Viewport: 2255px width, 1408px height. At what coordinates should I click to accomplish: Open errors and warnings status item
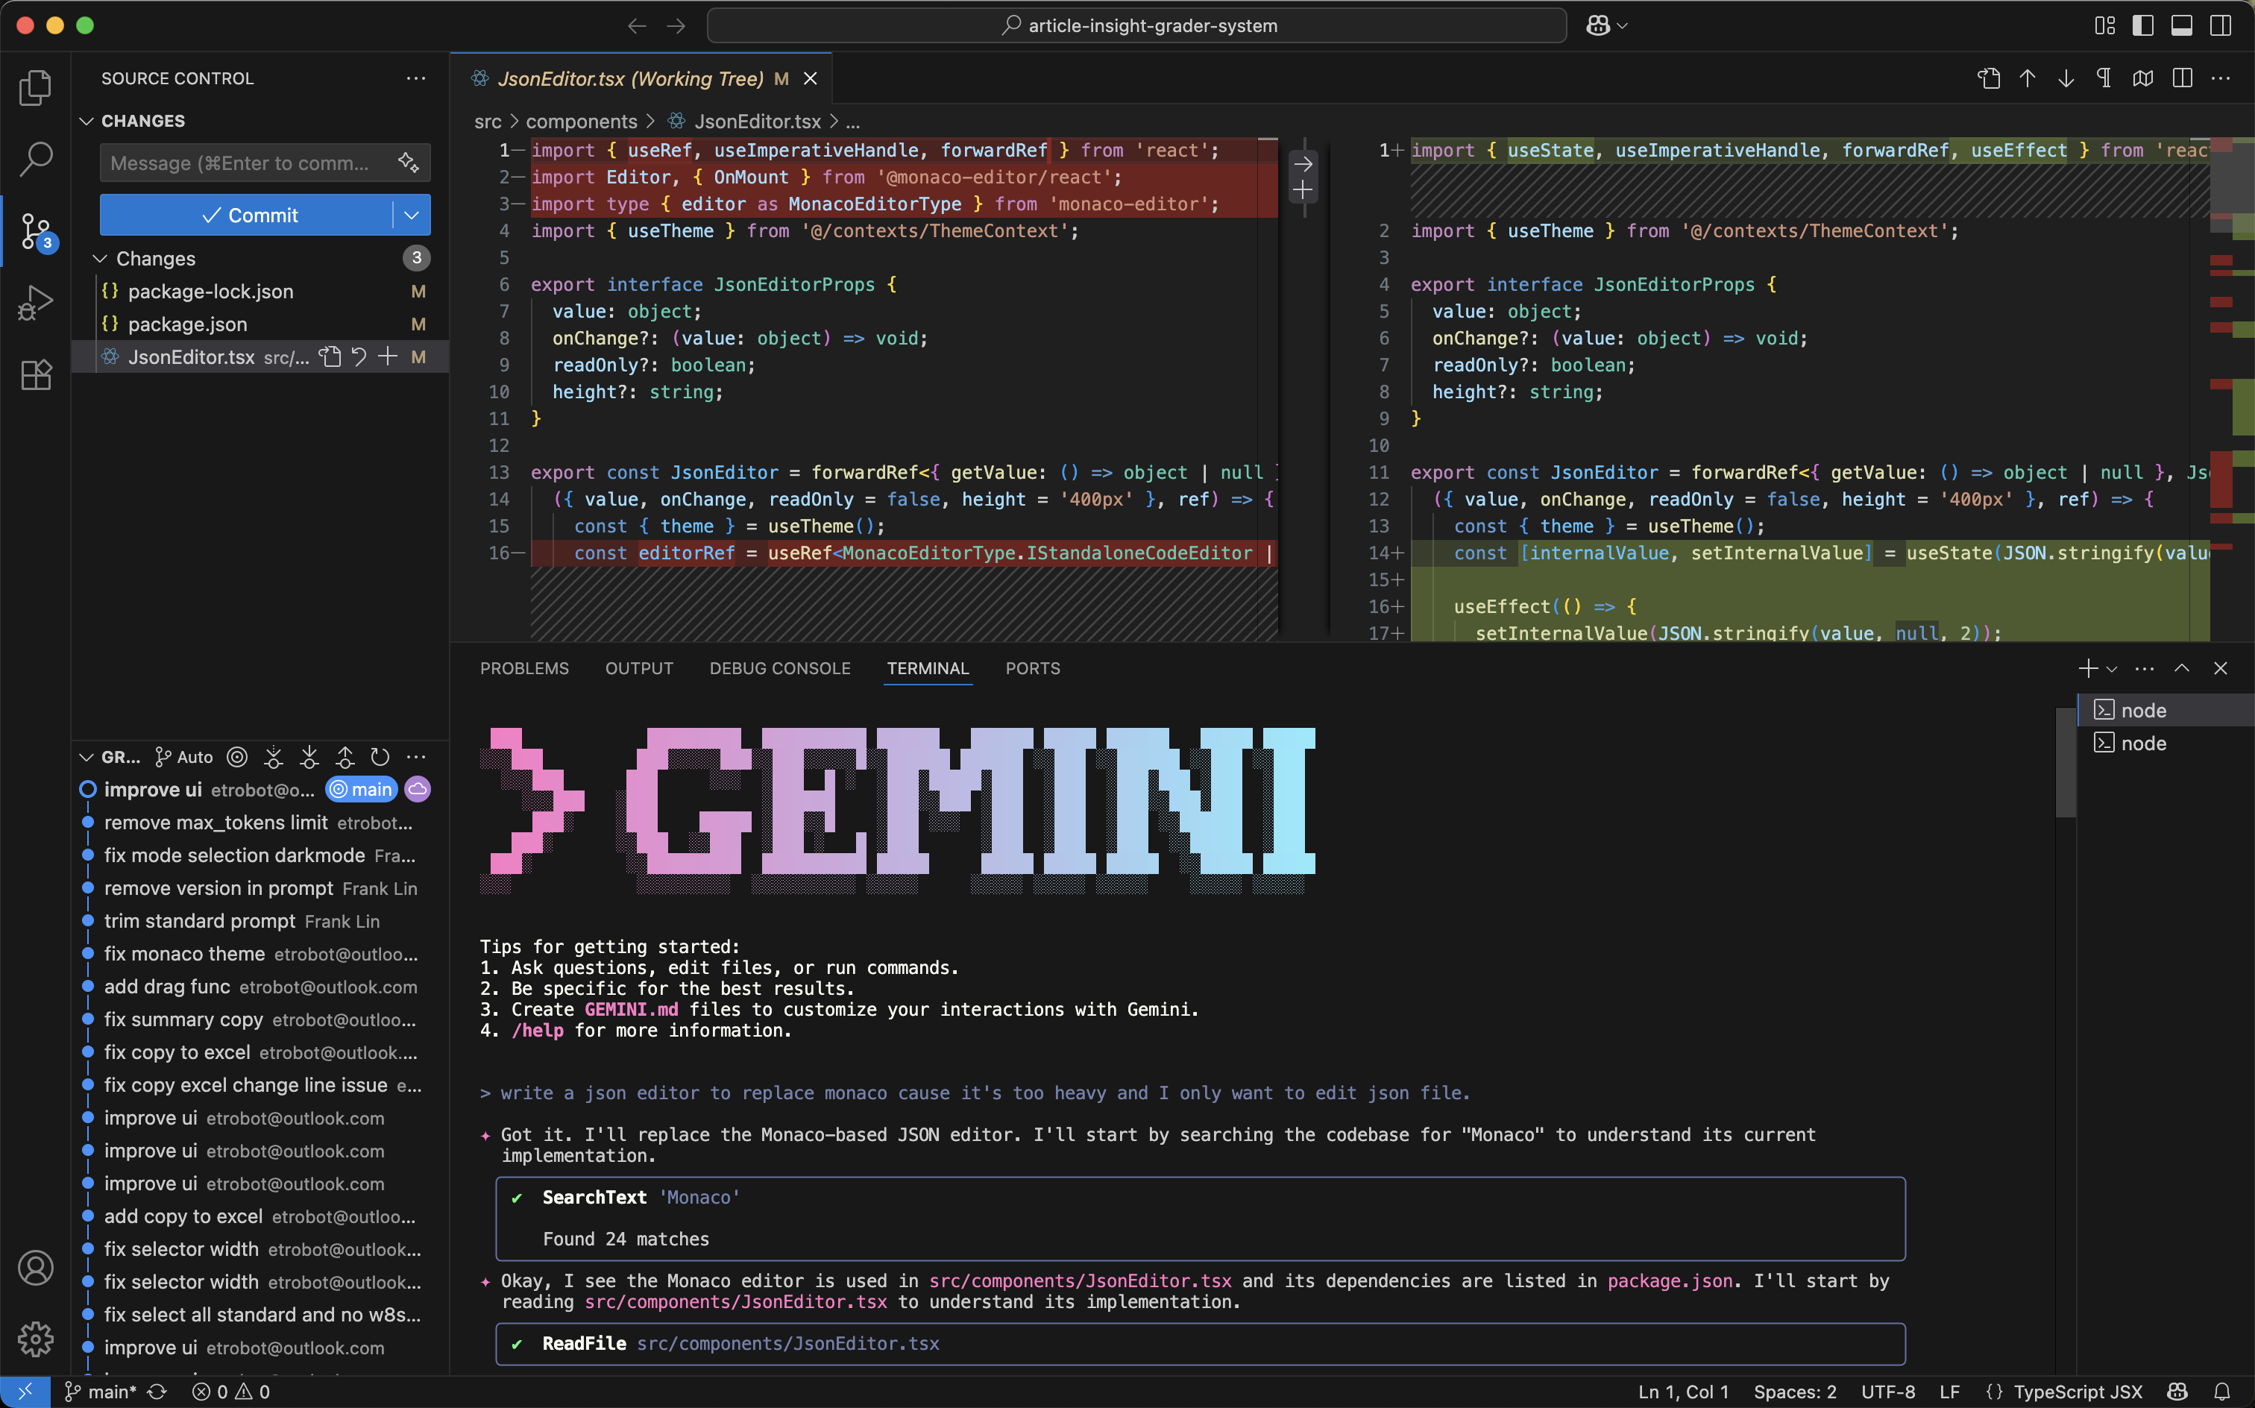231,1392
